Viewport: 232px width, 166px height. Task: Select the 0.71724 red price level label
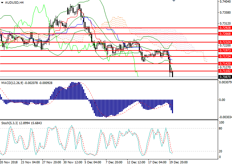point(225,56)
